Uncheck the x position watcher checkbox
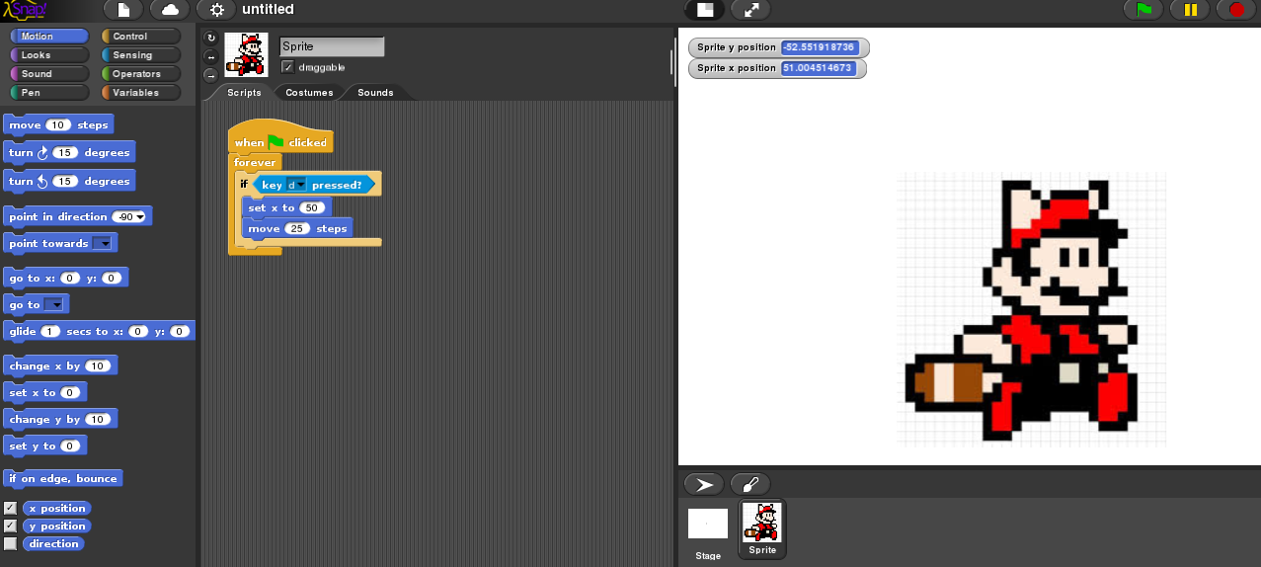The width and height of the screenshot is (1261, 567). point(11,508)
